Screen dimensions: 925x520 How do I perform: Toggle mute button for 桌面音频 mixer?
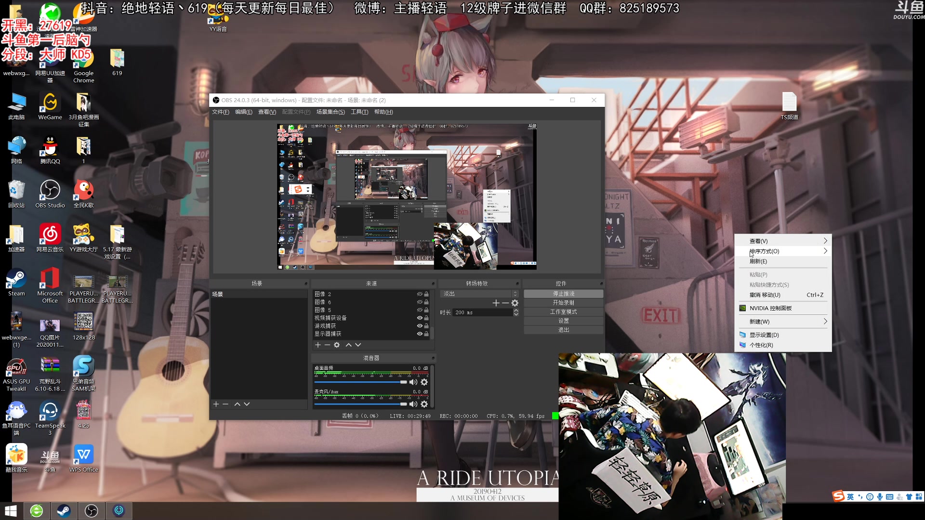point(413,382)
